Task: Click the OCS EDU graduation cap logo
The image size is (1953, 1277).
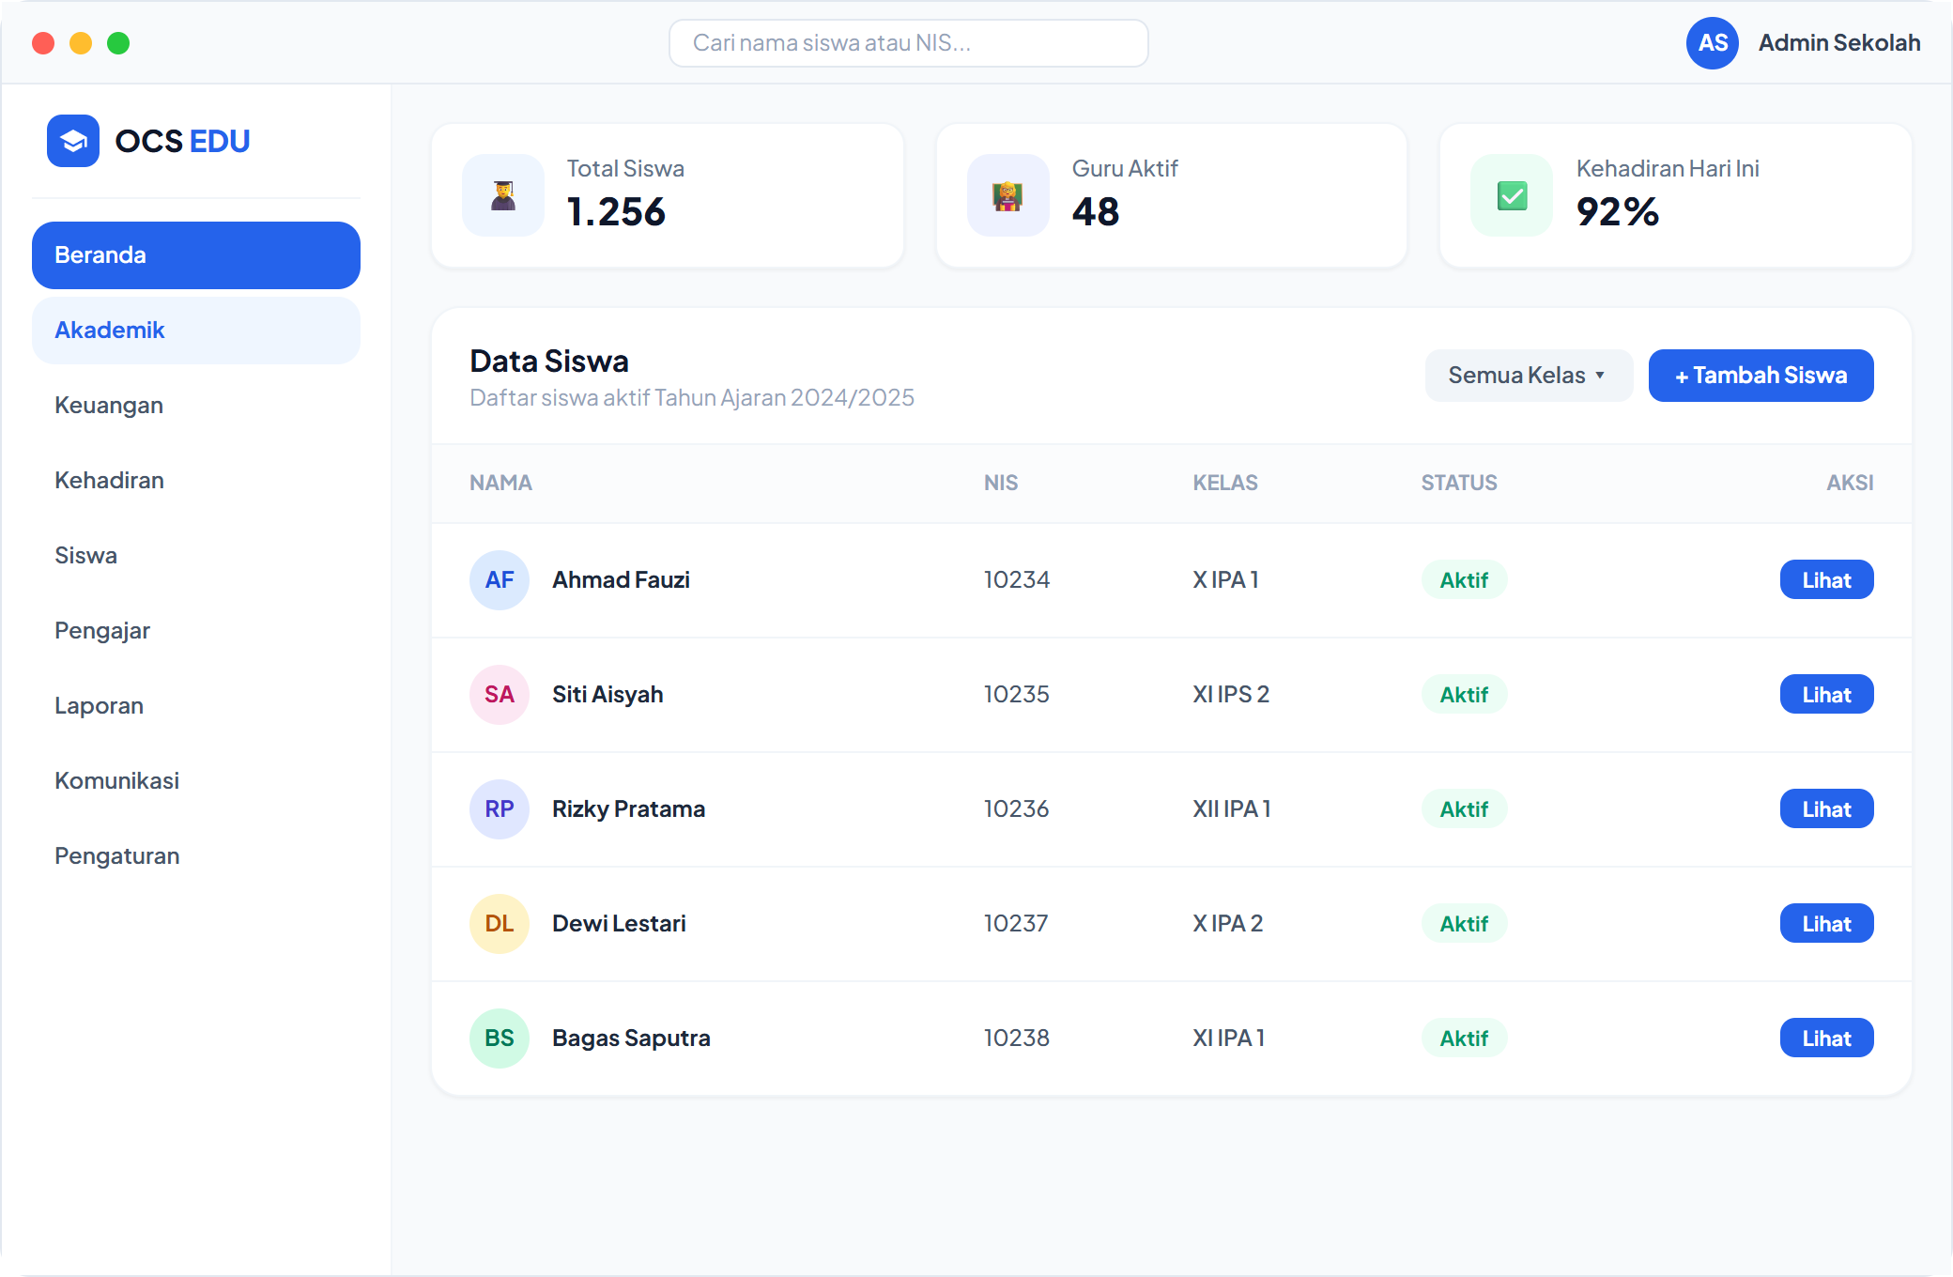Action: coord(73,141)
